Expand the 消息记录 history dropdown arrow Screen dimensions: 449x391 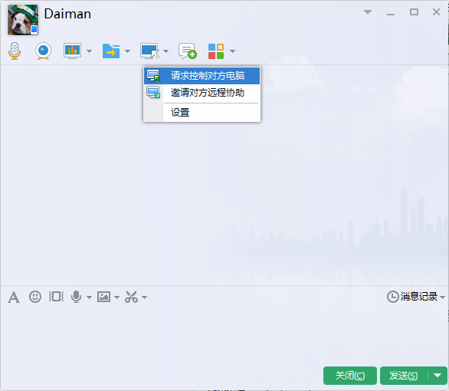pyautogui.click(x=442, y=297)
